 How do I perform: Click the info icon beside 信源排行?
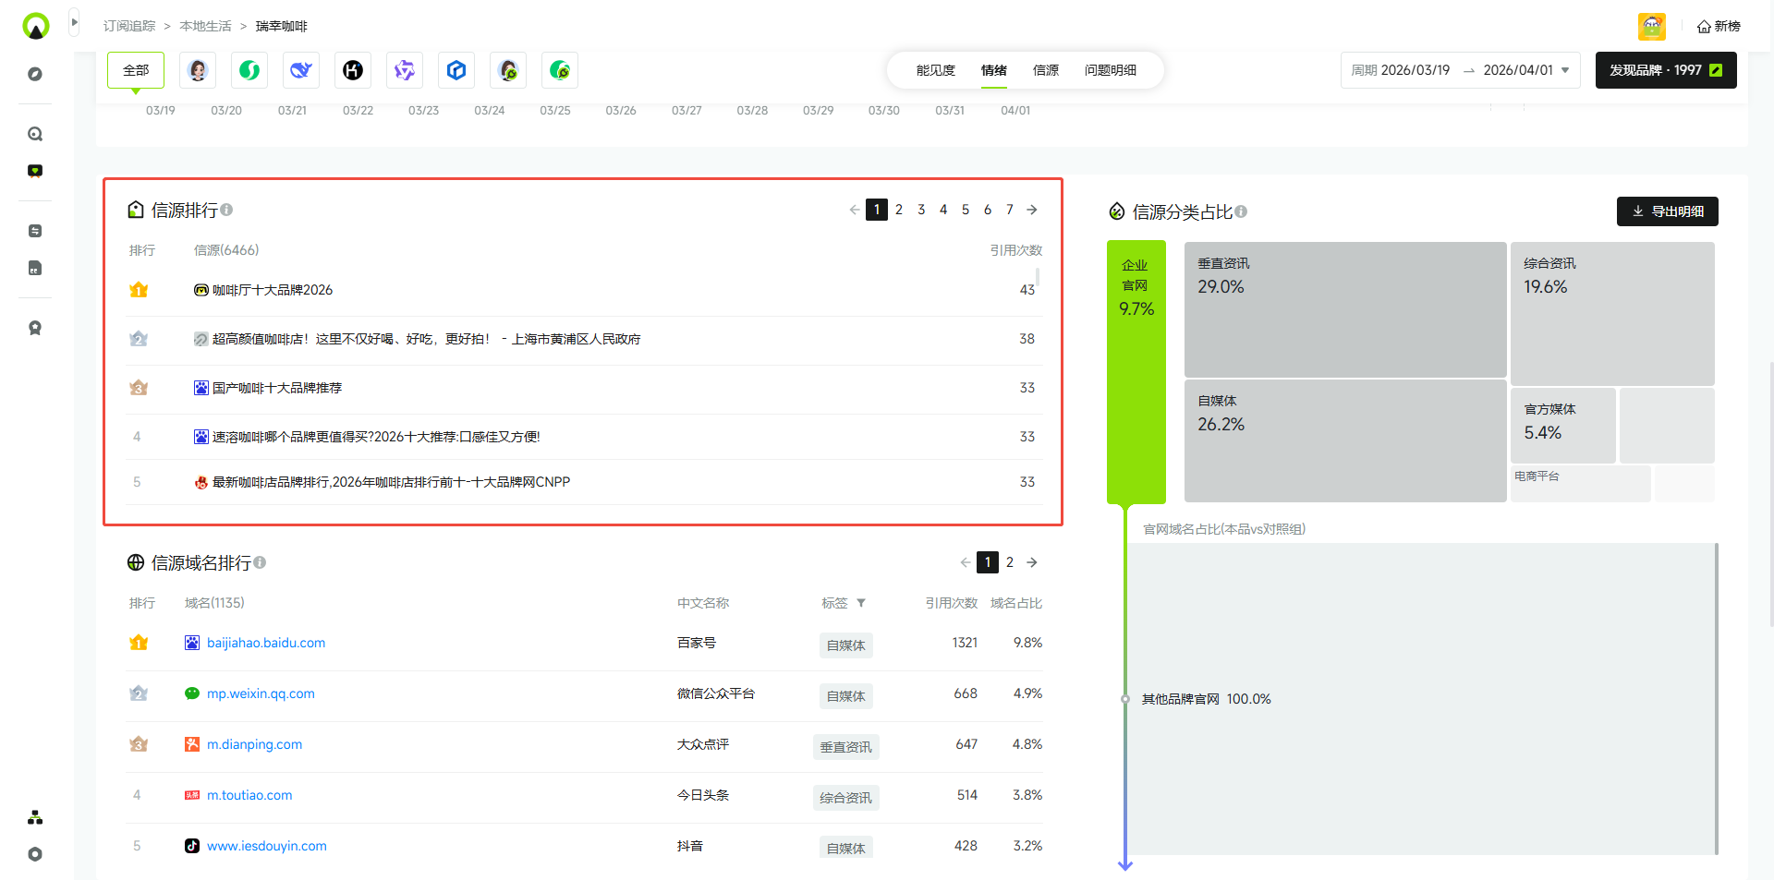227,211
